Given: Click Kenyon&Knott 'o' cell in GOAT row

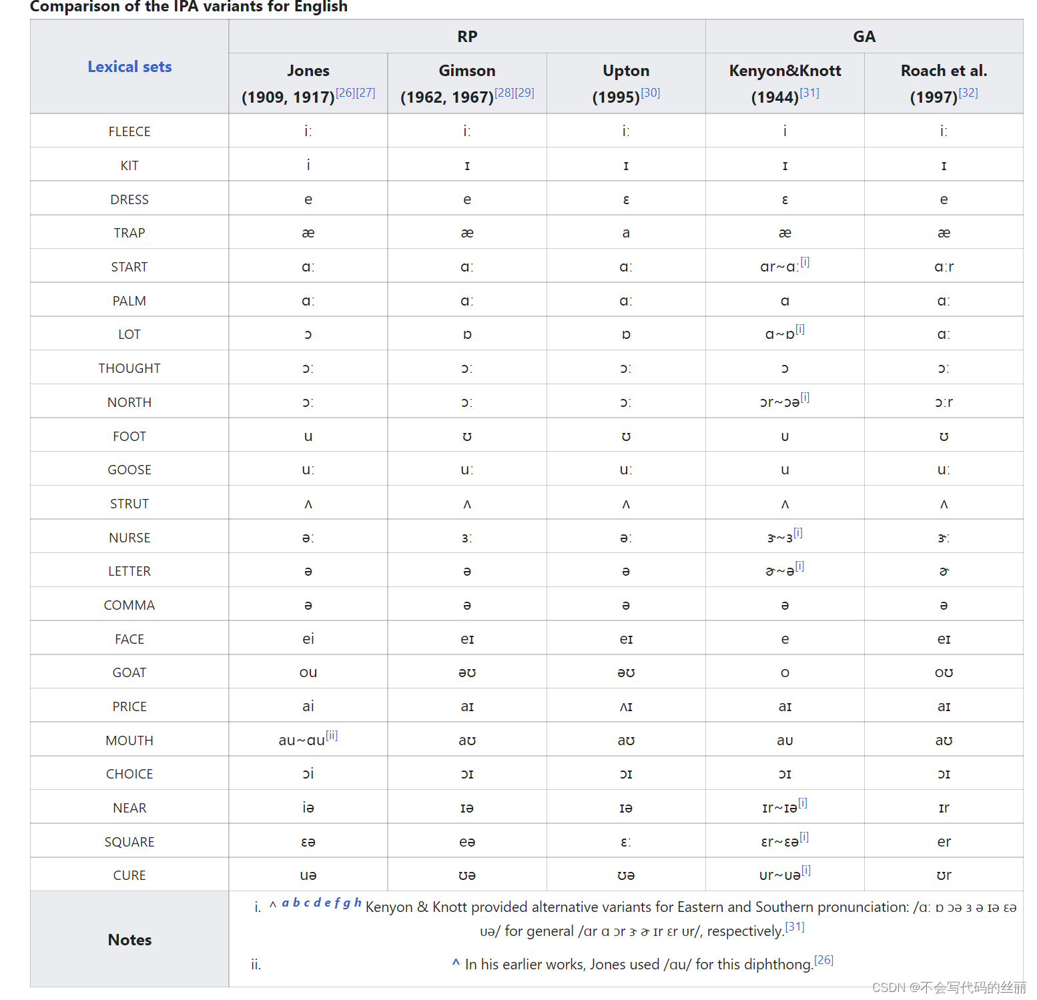Looking at the screenshot, I should pos(785,672).
